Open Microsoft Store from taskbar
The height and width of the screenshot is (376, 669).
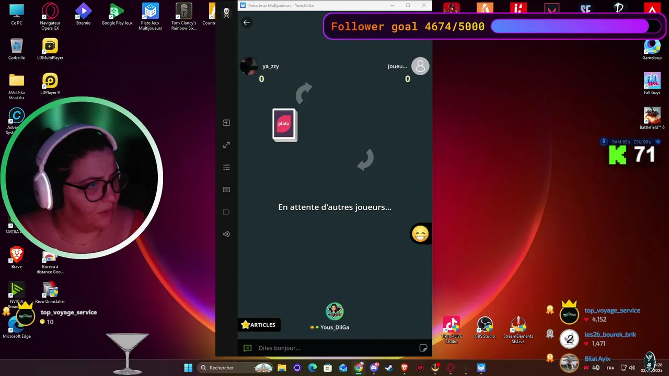(x=328, y=368)
